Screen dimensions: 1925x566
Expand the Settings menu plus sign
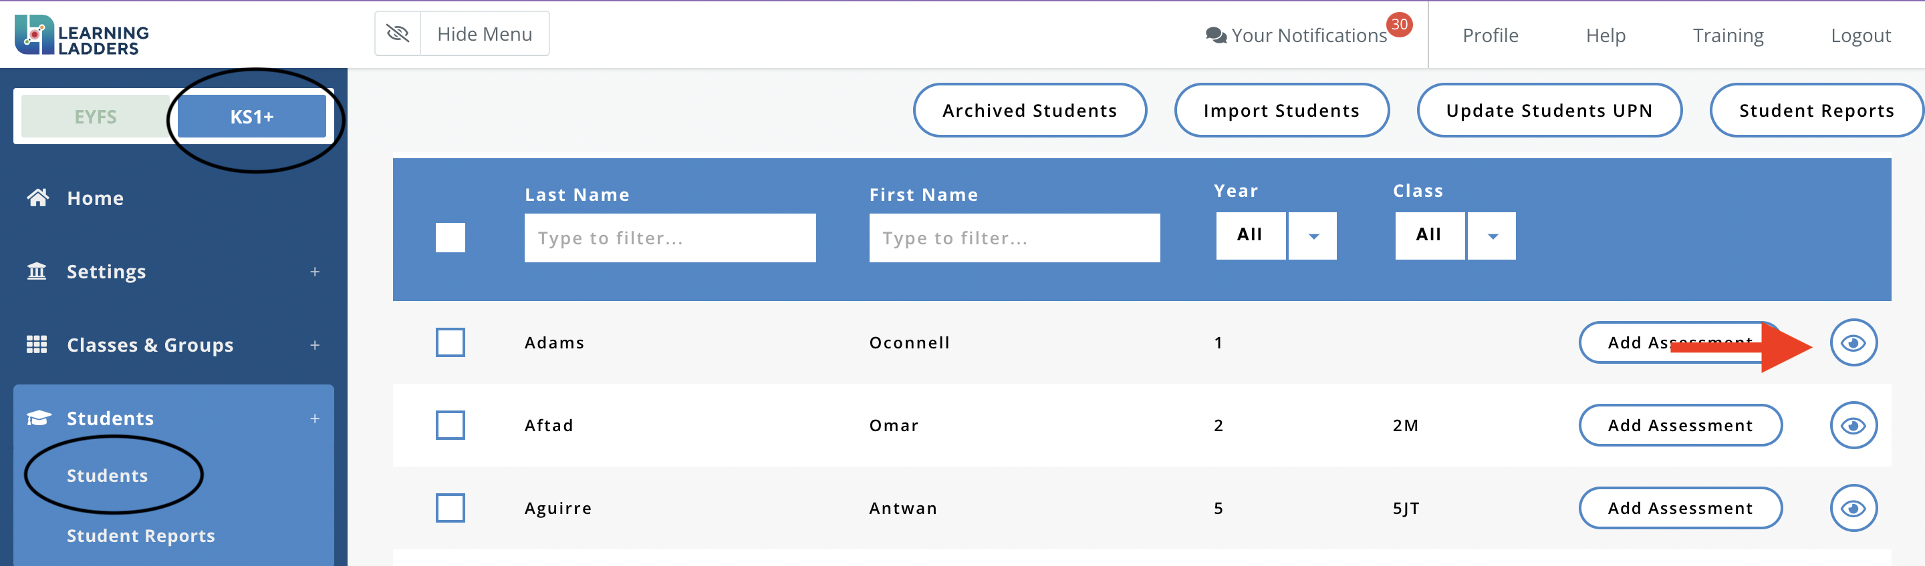[x=315, y=272]
